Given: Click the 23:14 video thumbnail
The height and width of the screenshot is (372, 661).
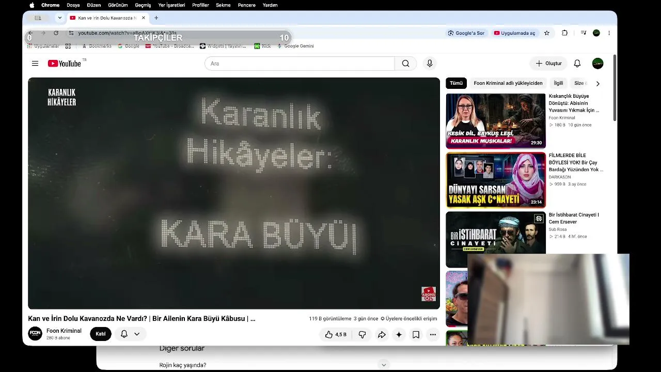Looking at the screenshot, I should [496, 180].
